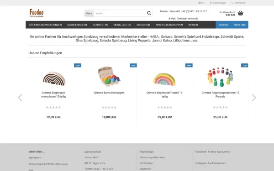Open the Grimm's Regenbogenbanden 12 Freunde image

pyautogui.click(x=220, y=77)
